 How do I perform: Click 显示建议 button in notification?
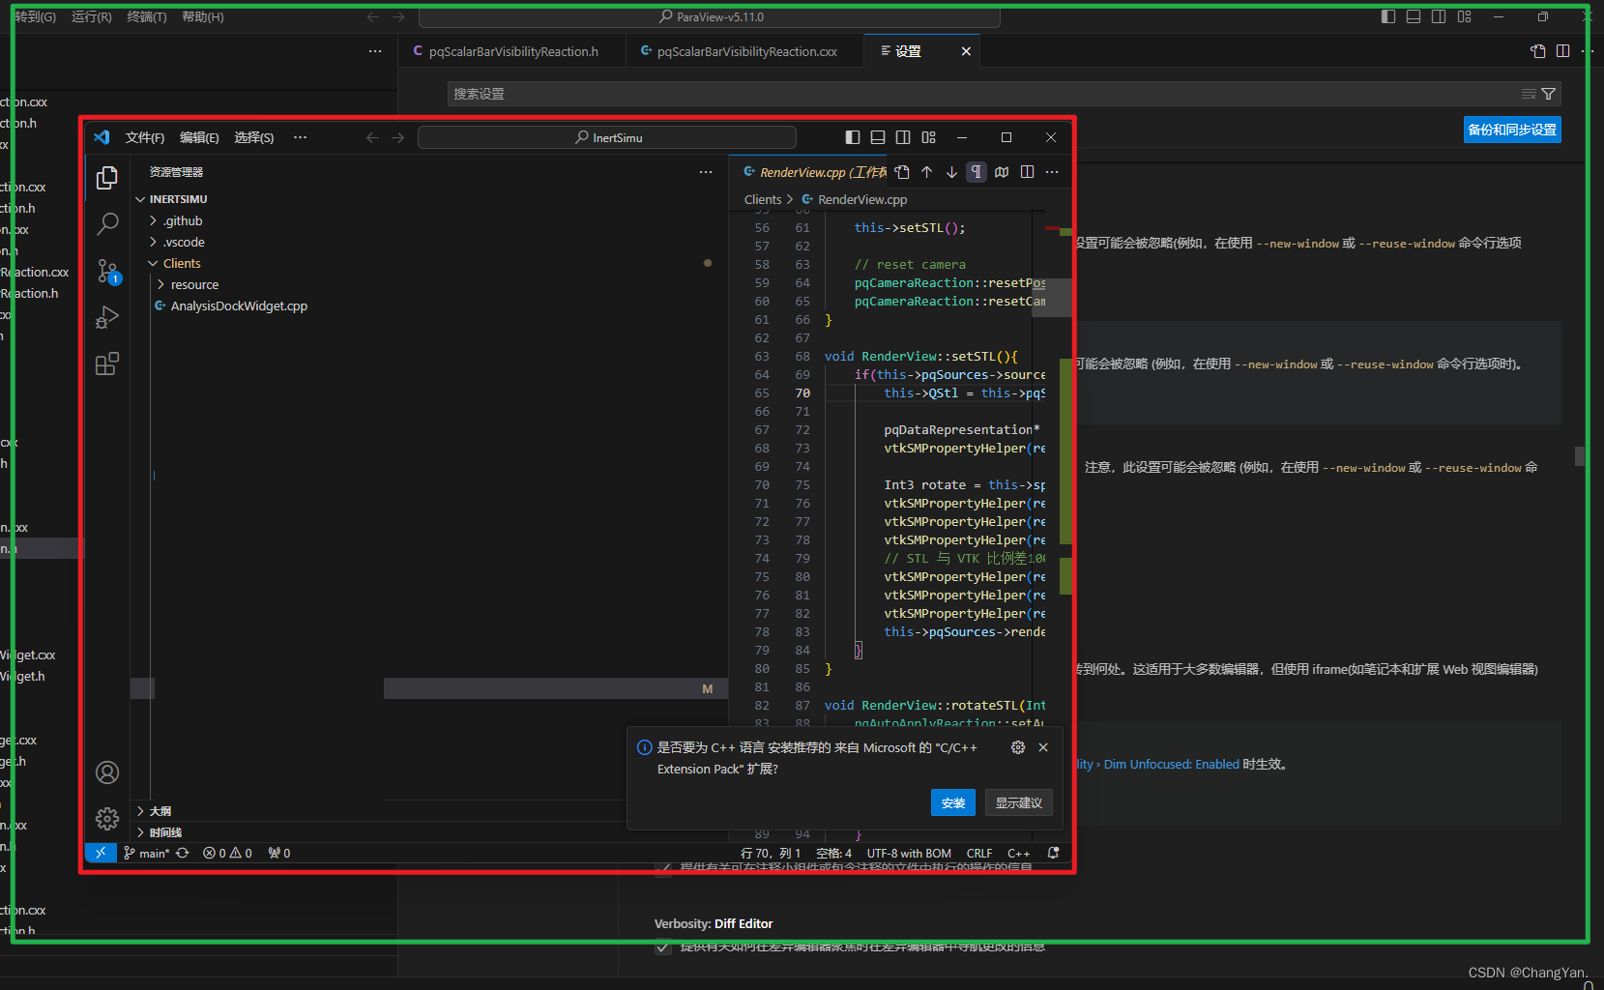pyautogui.click(x=1019, y=802)
